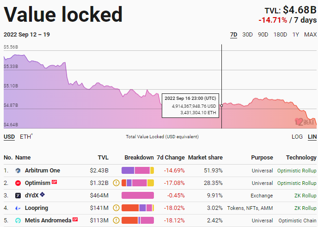Click the -18.02% change value

174,208
